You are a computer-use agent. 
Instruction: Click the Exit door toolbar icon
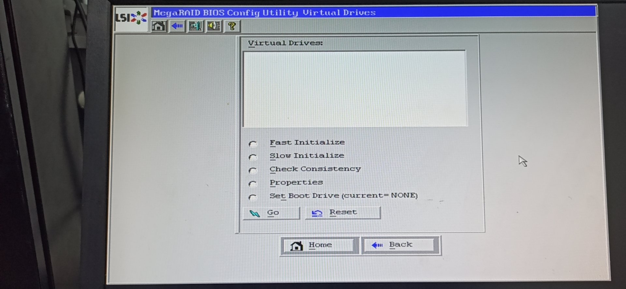(196, 26)
